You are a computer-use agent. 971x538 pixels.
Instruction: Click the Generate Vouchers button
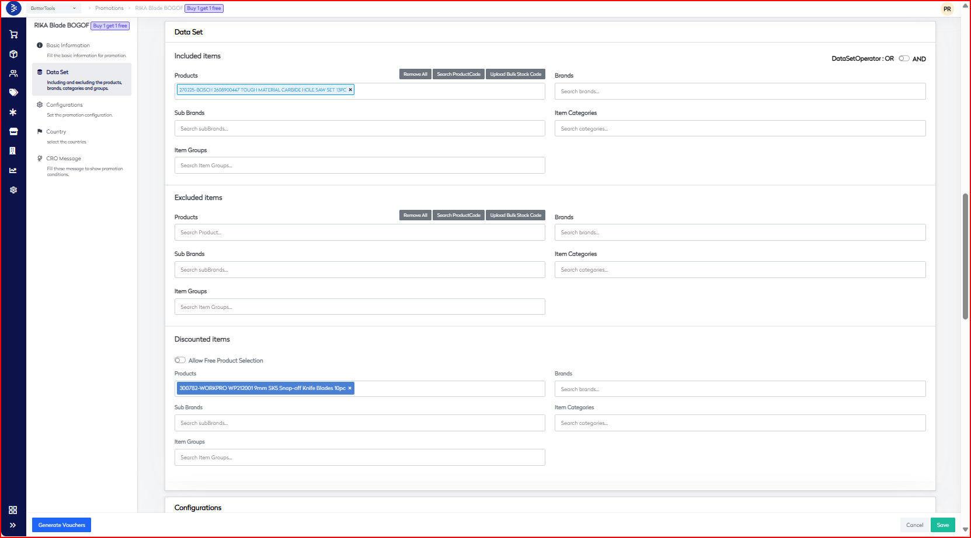61,525
